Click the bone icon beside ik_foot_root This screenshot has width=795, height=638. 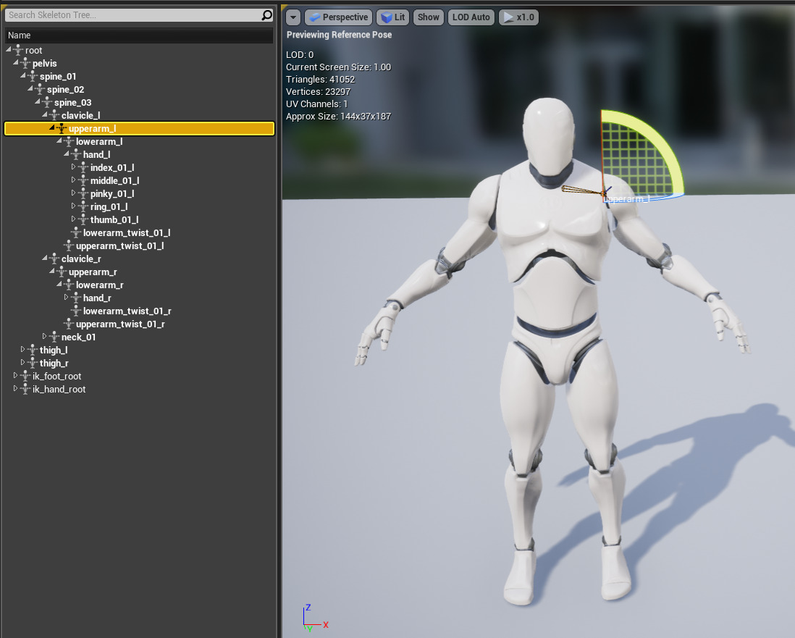pos(25,376)
